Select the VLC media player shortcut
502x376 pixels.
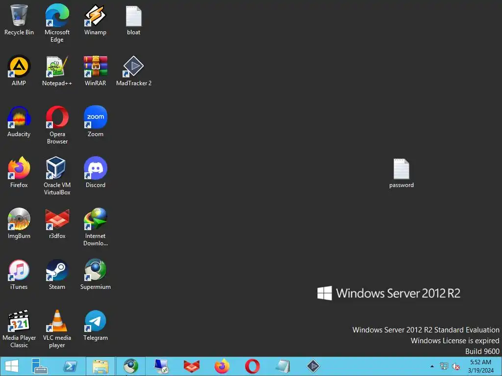pos(57,329)
